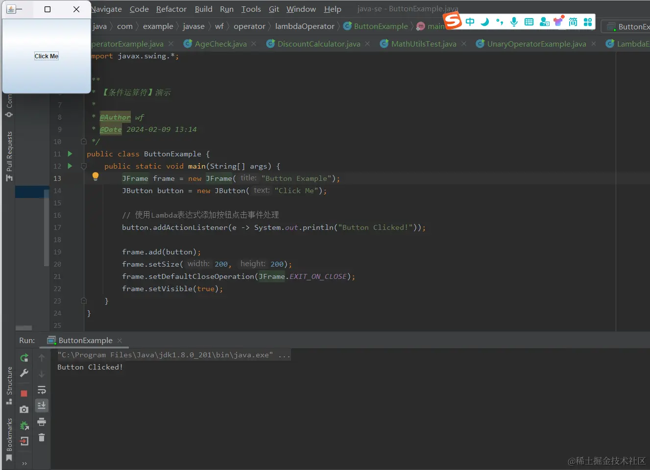Open run configuration wrench settings
The image size is (650, 470).
pyautogui.click(x=24, y=373)
